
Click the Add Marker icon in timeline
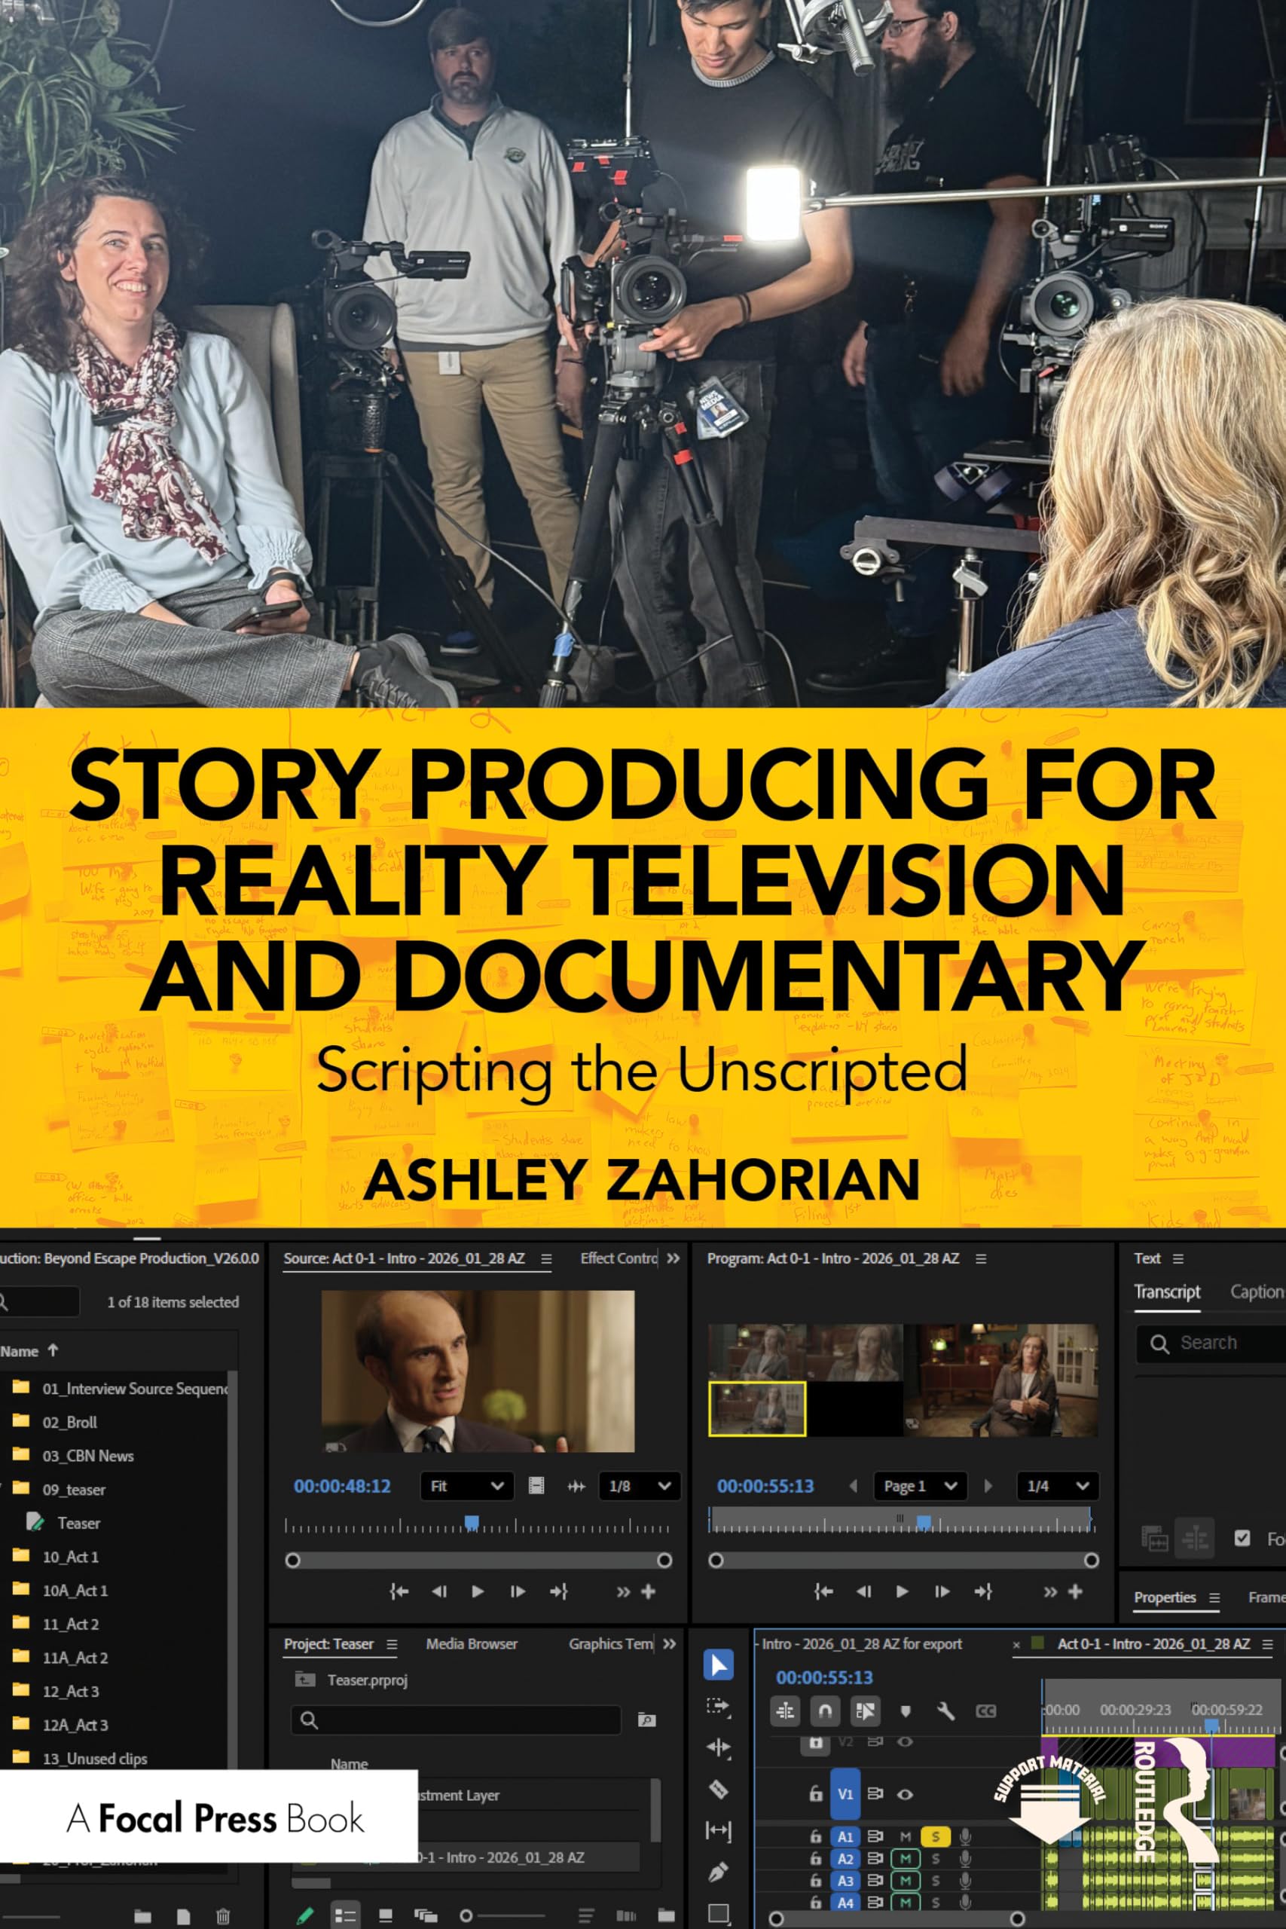click(x=906, y=1710)
